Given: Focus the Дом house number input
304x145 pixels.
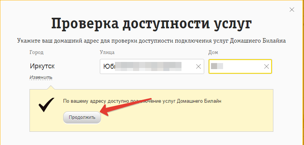Looking at the screenshot, I should pyautogui.click(x=240, y=66).
